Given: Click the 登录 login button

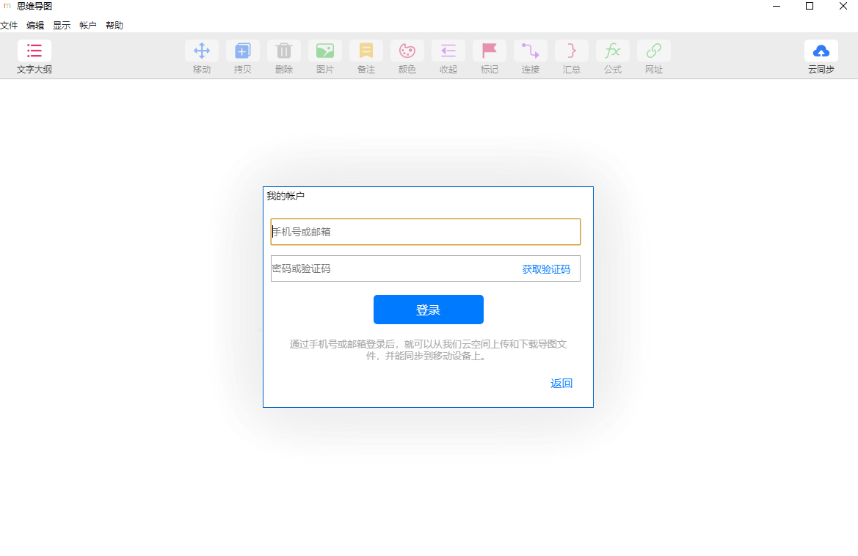Looking at the screenshot, I should click(x=429, y=309).
